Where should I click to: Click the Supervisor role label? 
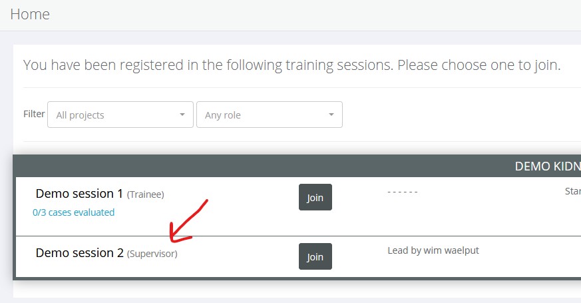tap(152, 254)
